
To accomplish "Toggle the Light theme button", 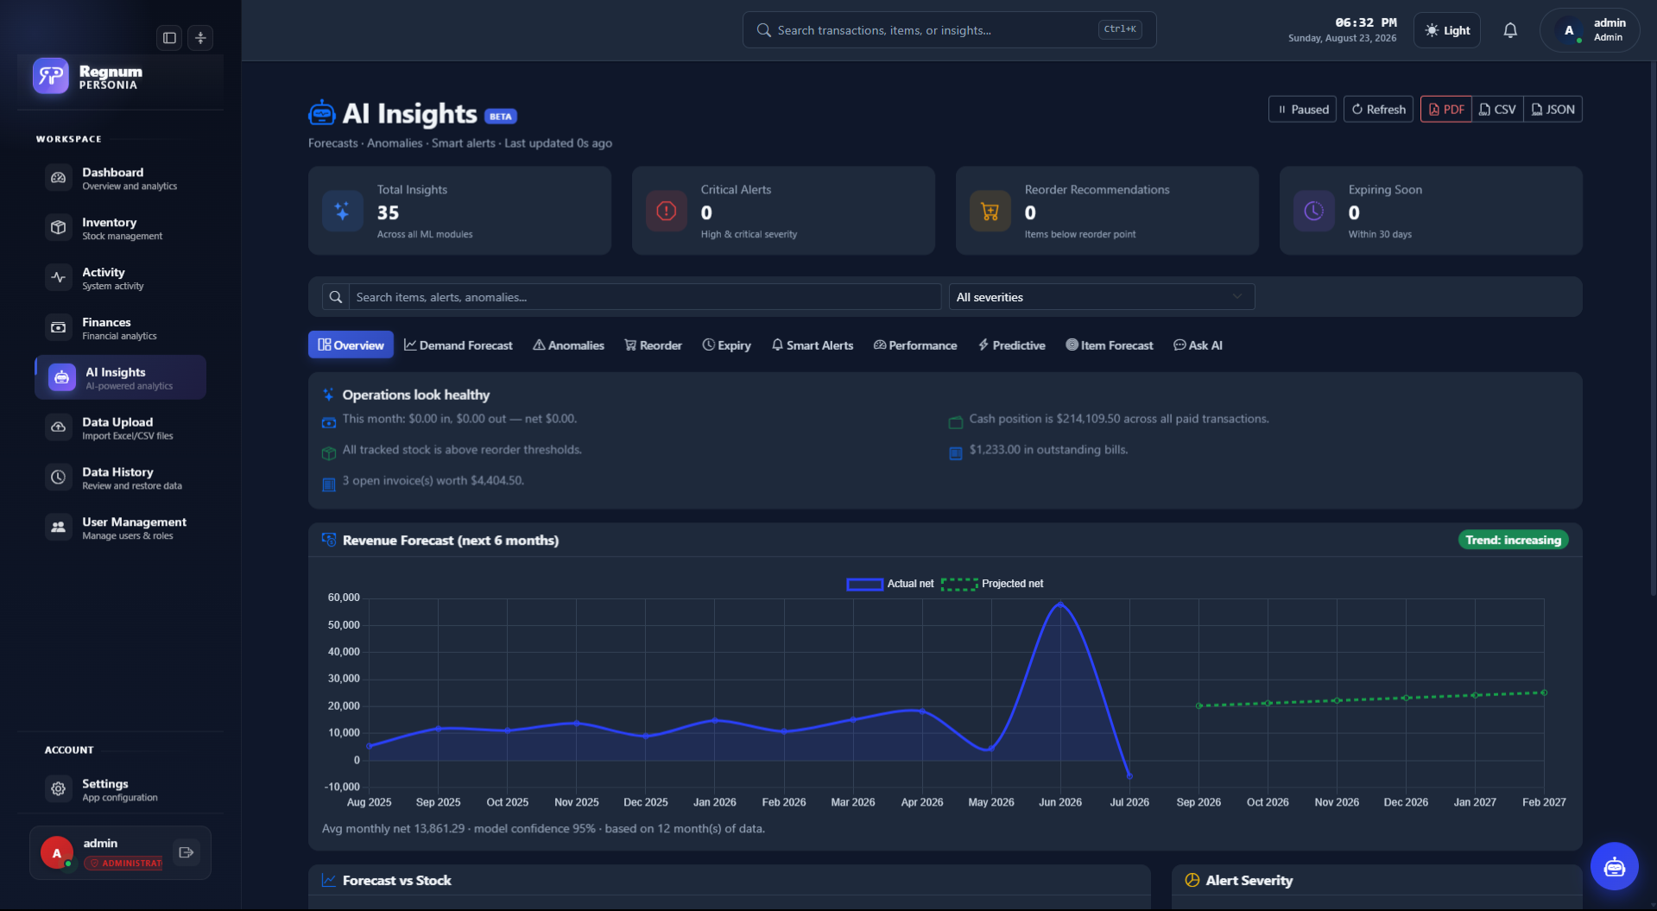I will (x=1447, y=30).
